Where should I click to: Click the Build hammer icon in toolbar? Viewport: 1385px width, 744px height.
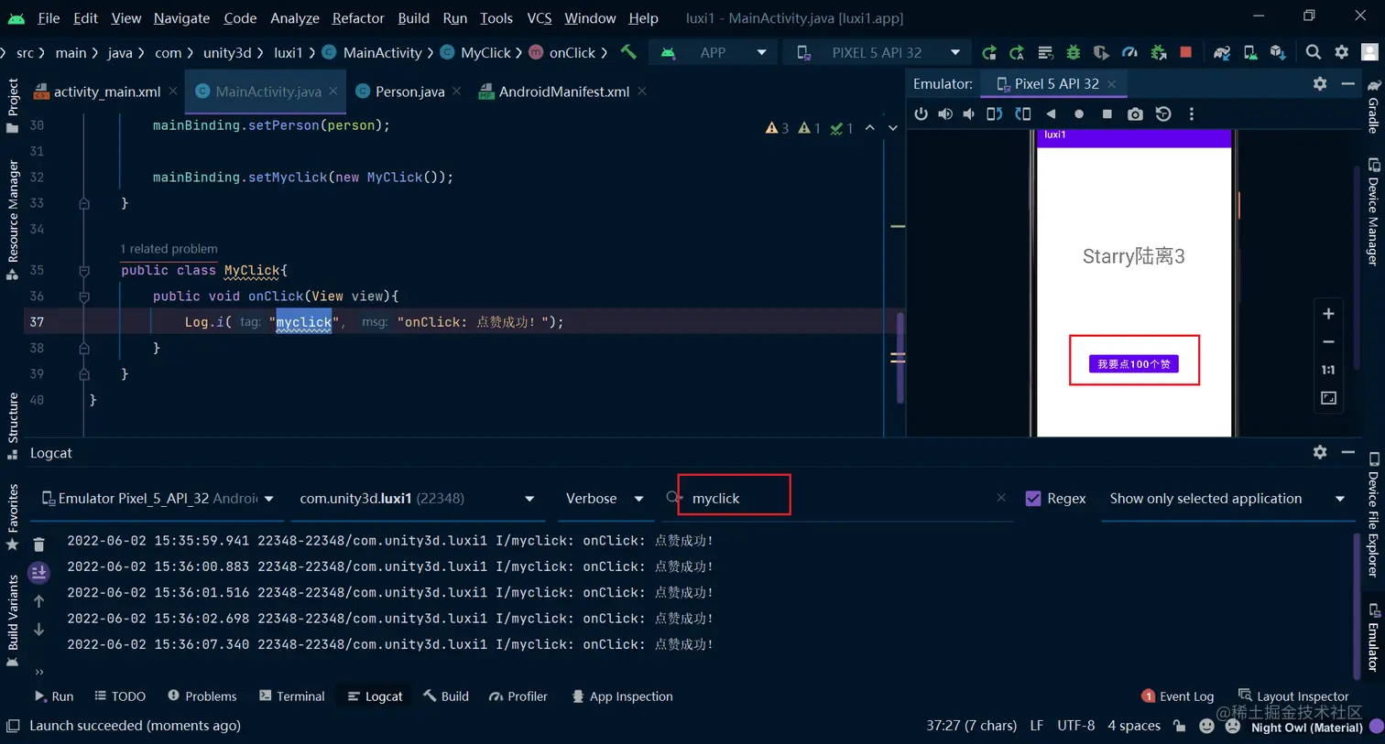click(x=628, y=52)
